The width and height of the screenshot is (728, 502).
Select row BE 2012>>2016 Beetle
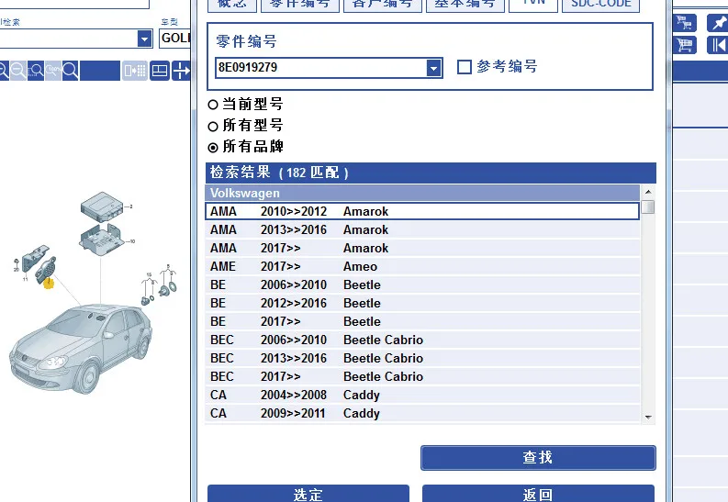click(x=422, y=303)
